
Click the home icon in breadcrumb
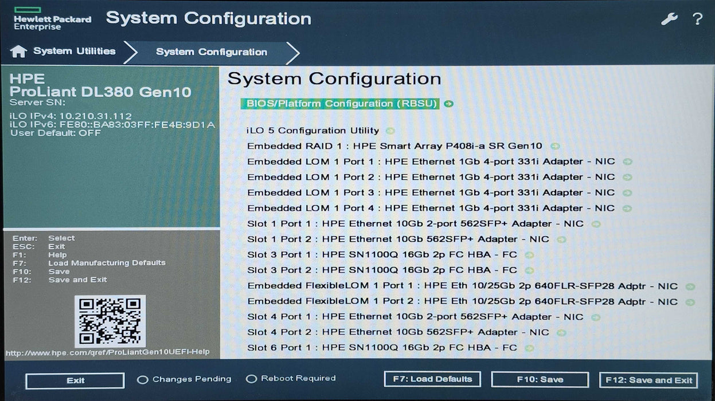coord(18,52)
